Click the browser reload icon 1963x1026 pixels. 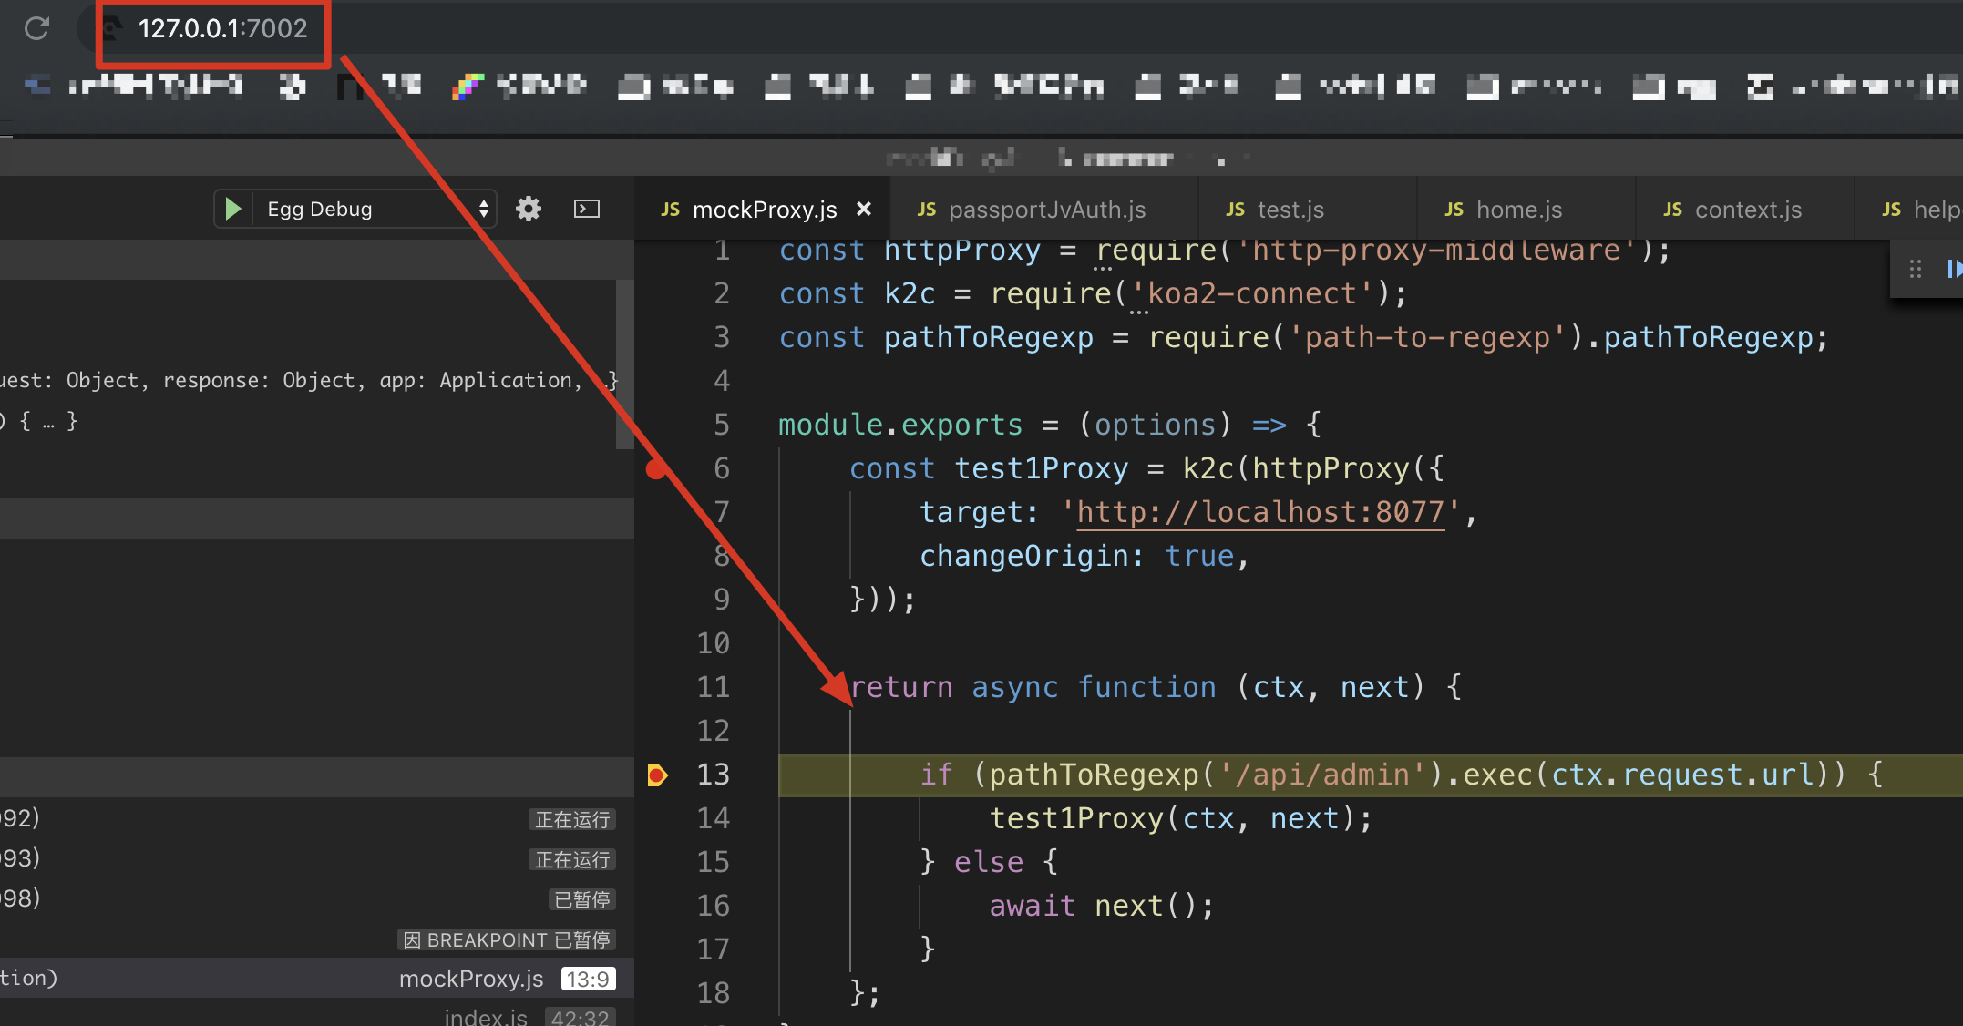click(x=36, y=28)
